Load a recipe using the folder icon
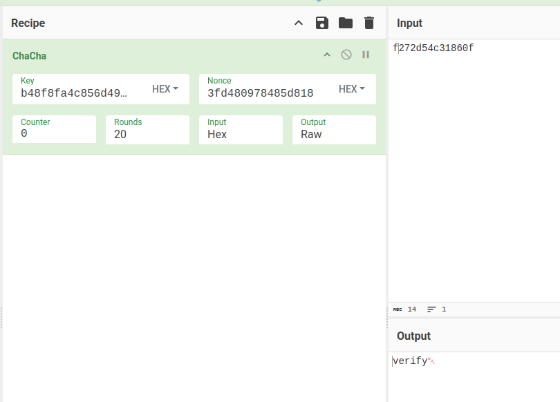 tap(346, 23)
